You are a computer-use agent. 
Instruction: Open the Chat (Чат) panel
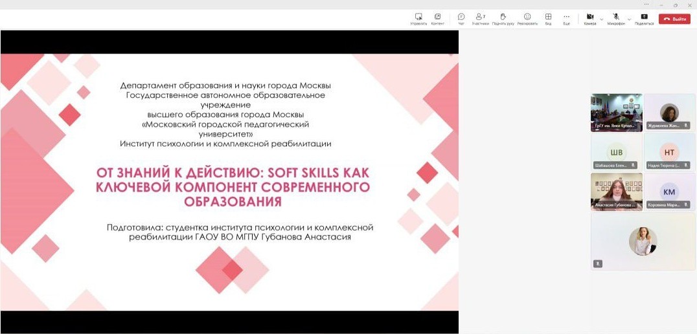tap(461, 18)
